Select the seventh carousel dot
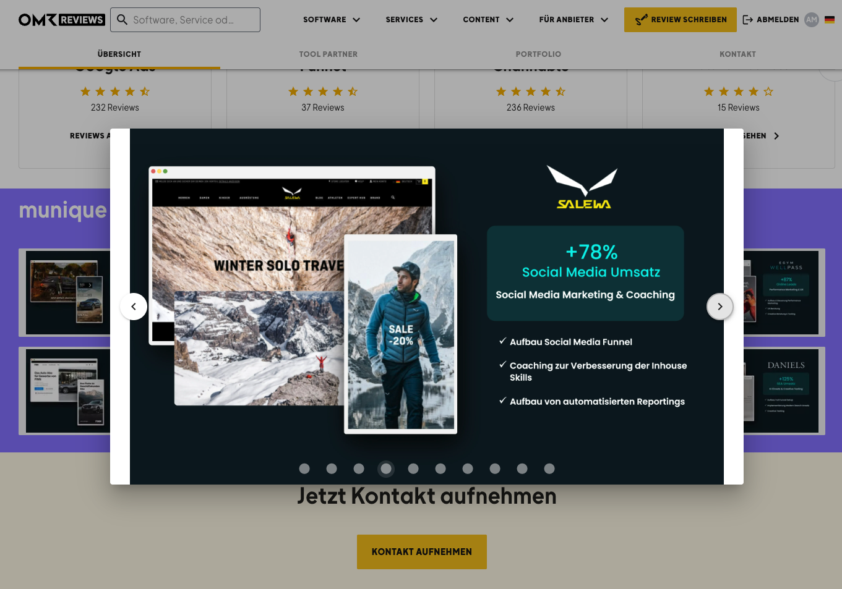Image resolution: width=842 pixels, height=589 pixels. pos(468,468)
